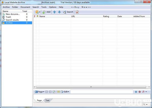
Task: Sort list by Added from column
Action: pos(142,16)
